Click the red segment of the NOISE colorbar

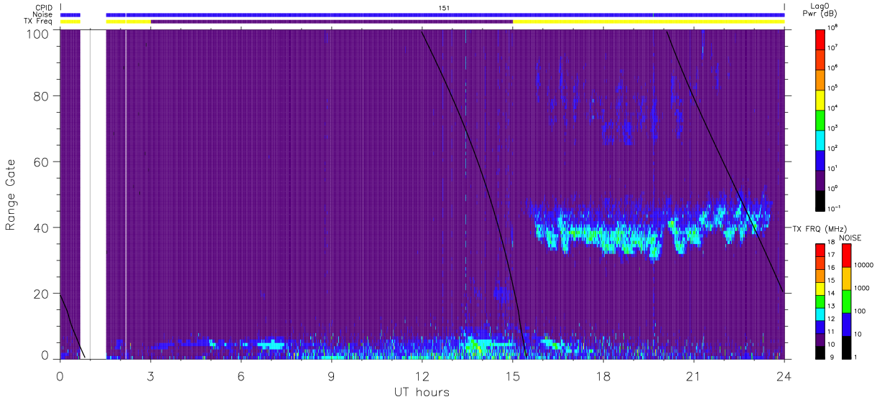(846, 256)
